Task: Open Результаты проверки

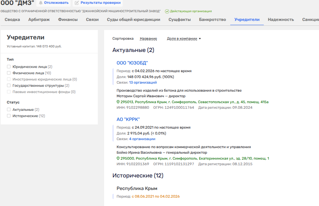Action: tap(97, 3)
